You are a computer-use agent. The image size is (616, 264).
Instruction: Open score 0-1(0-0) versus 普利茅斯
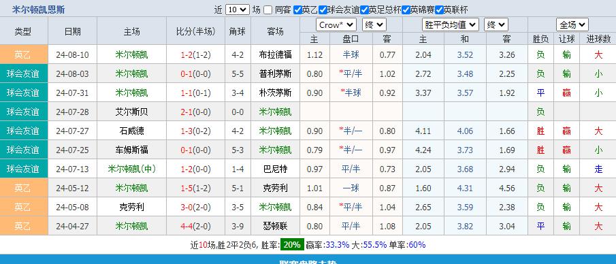coord(195,74)
